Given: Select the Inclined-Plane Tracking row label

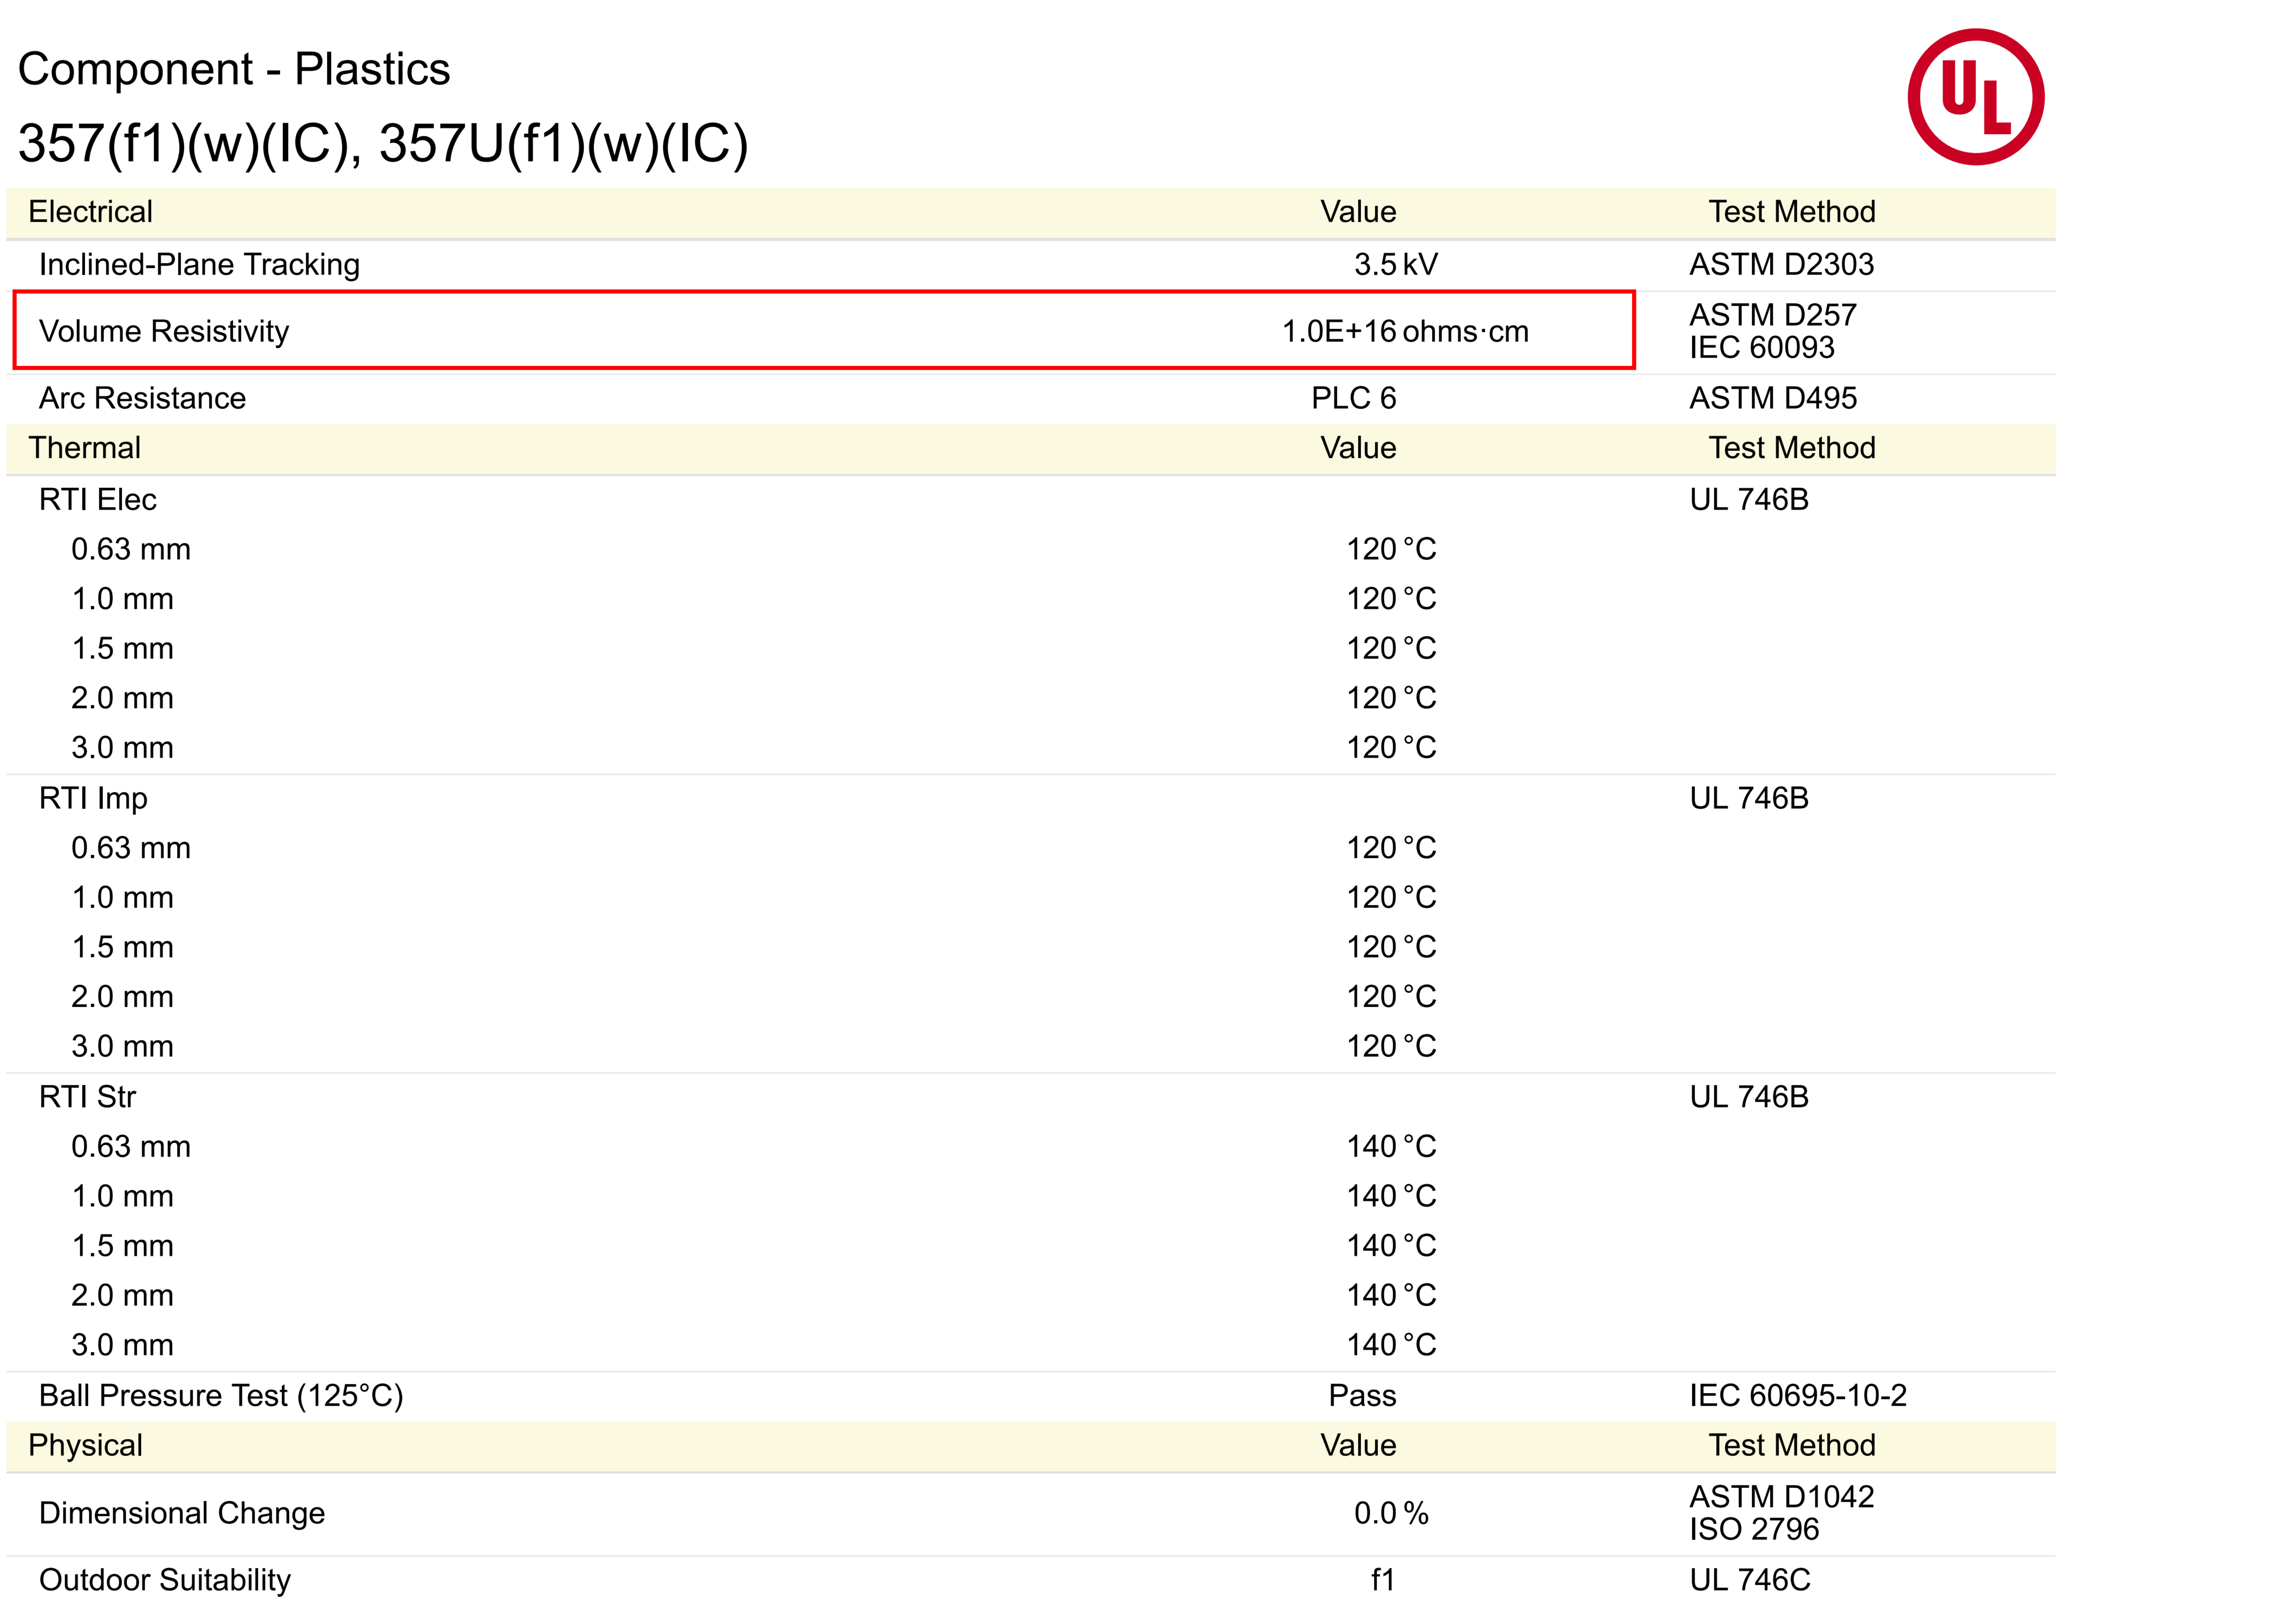Looking at the screenshot, I should (x=199, y=265).
